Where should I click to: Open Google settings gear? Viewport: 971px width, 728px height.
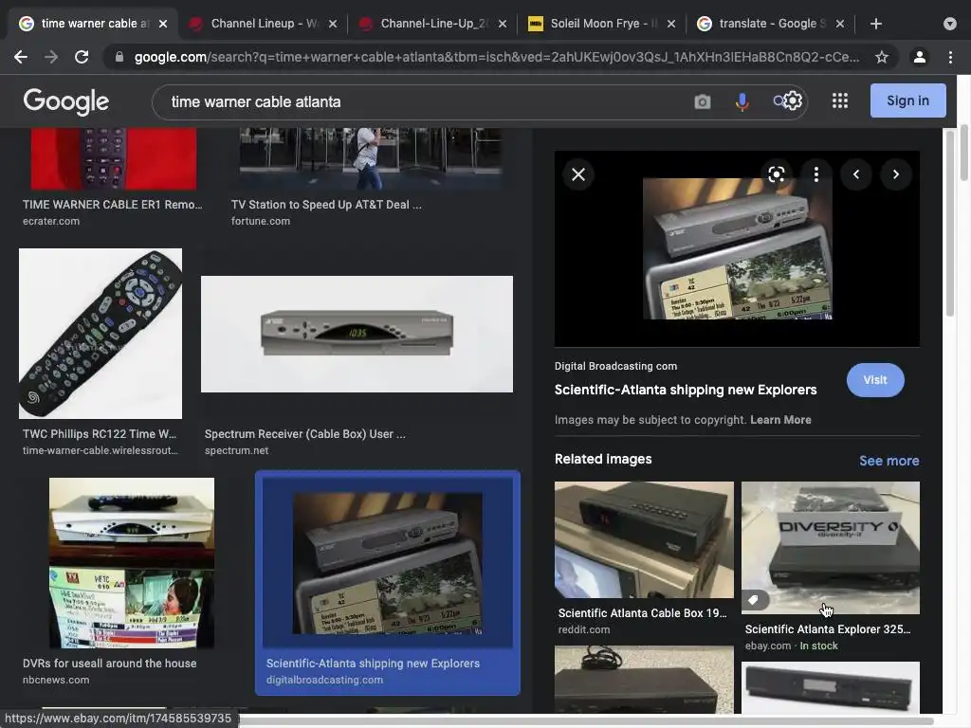pos(794,100)
